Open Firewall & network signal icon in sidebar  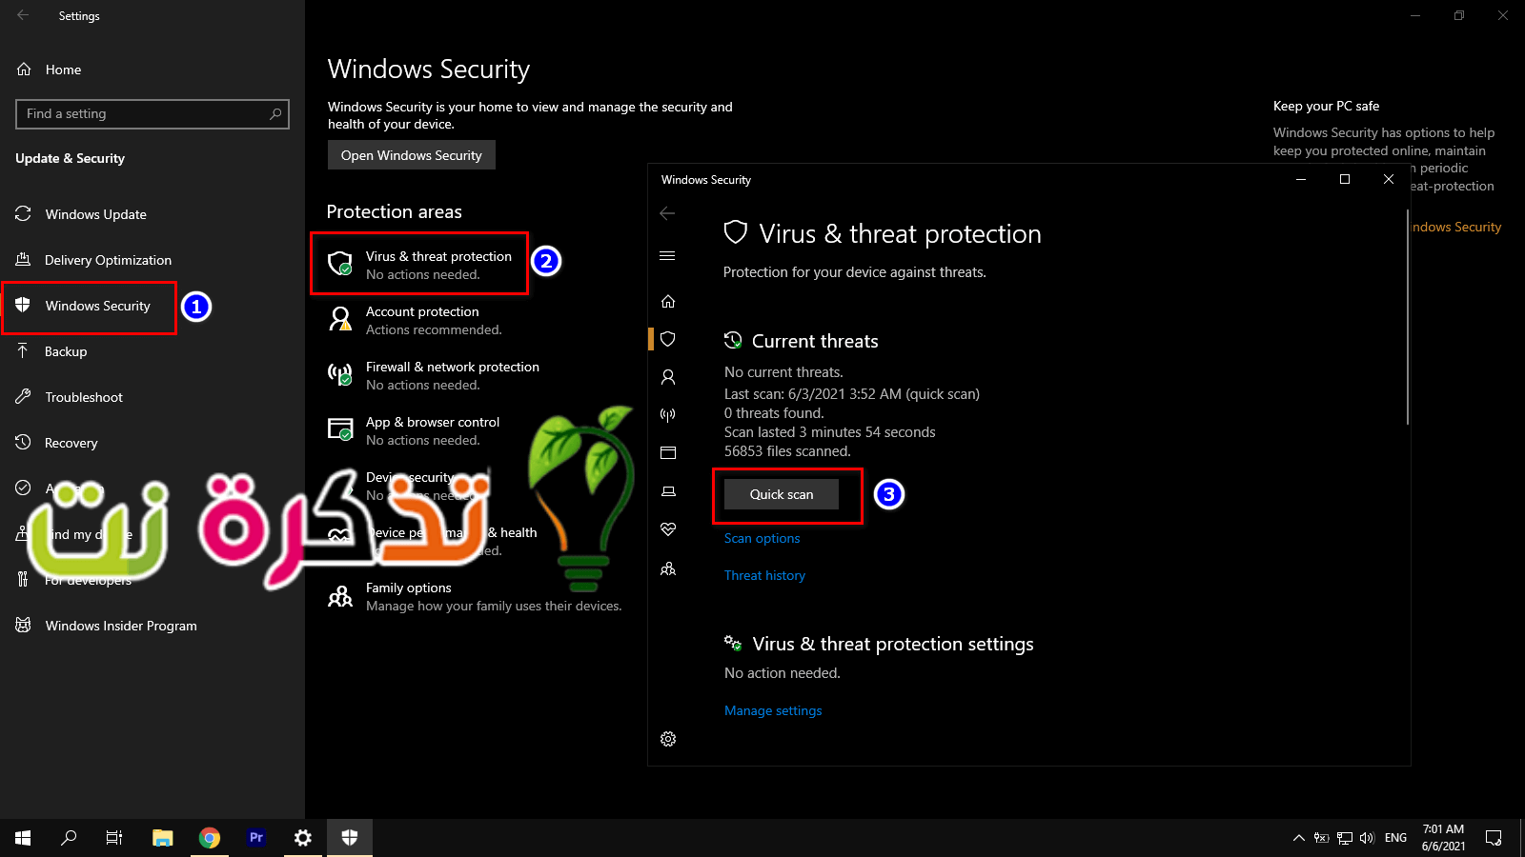[x=668, y=415]
